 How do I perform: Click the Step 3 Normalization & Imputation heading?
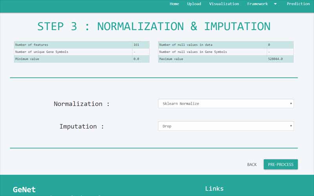pos(154,26)
